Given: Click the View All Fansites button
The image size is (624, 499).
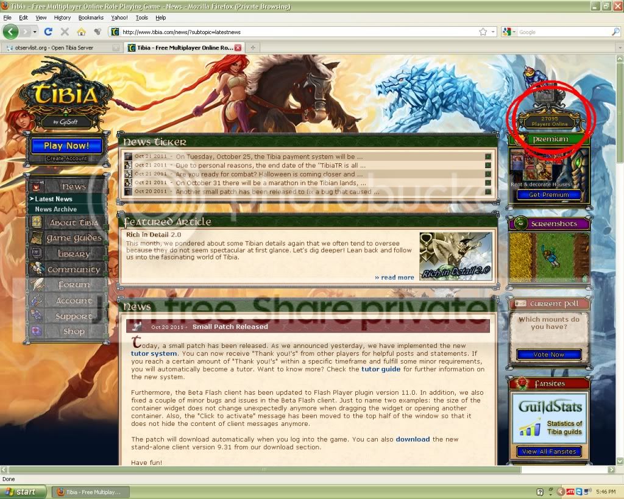Looking at the screenshot, I should pyautogui.click(x=549, y=451).
